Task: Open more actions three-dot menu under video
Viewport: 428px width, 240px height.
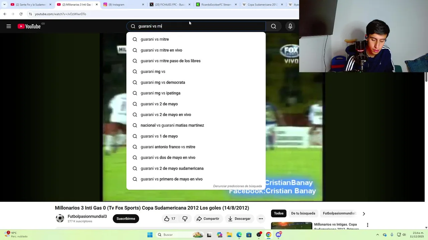Action: tap(261, 219)
